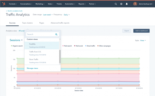Image resolution: width=155 pixels, height=96 pixels.
Task: Open Analytics view All analytics dropdown
Action: pyautogui.click(x=21, y=31)
